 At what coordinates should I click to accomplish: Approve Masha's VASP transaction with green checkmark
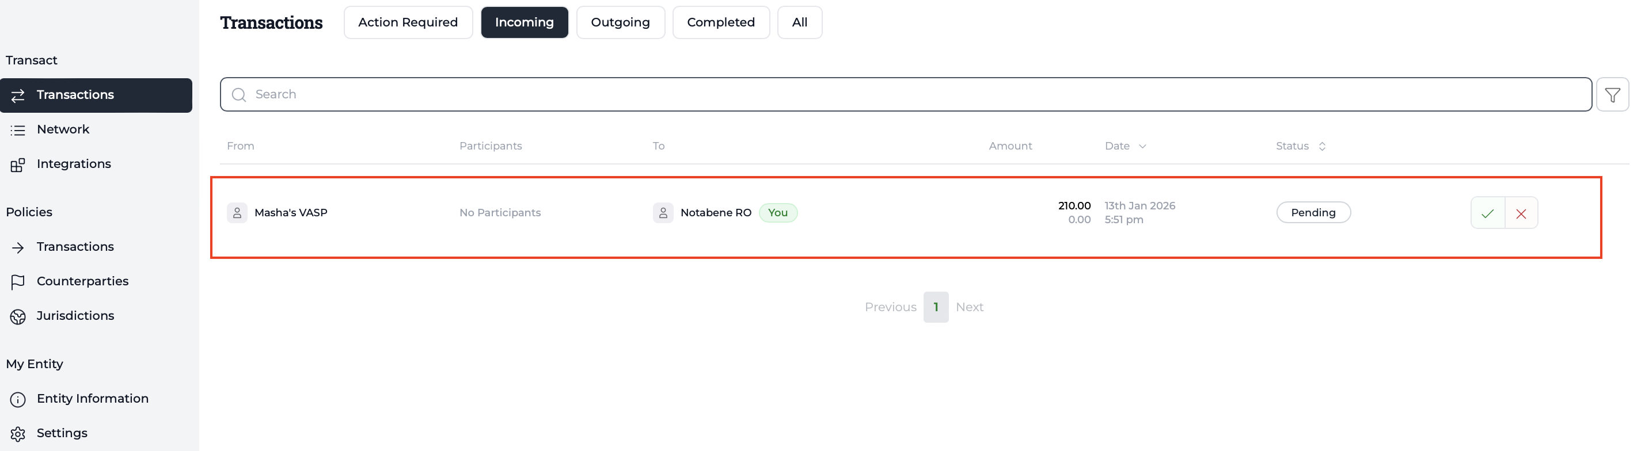(1487, 213)
